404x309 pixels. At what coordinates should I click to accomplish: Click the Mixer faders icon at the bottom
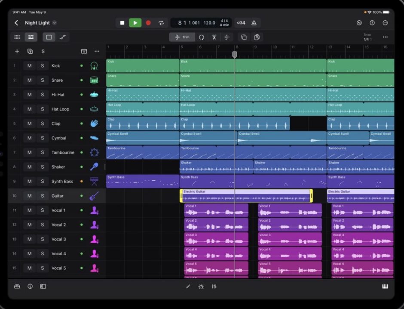click(x=214, y=286)
